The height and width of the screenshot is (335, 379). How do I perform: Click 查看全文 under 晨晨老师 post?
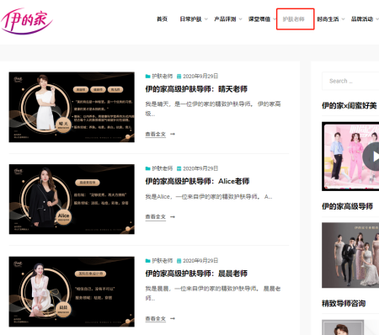click(155, 318)
